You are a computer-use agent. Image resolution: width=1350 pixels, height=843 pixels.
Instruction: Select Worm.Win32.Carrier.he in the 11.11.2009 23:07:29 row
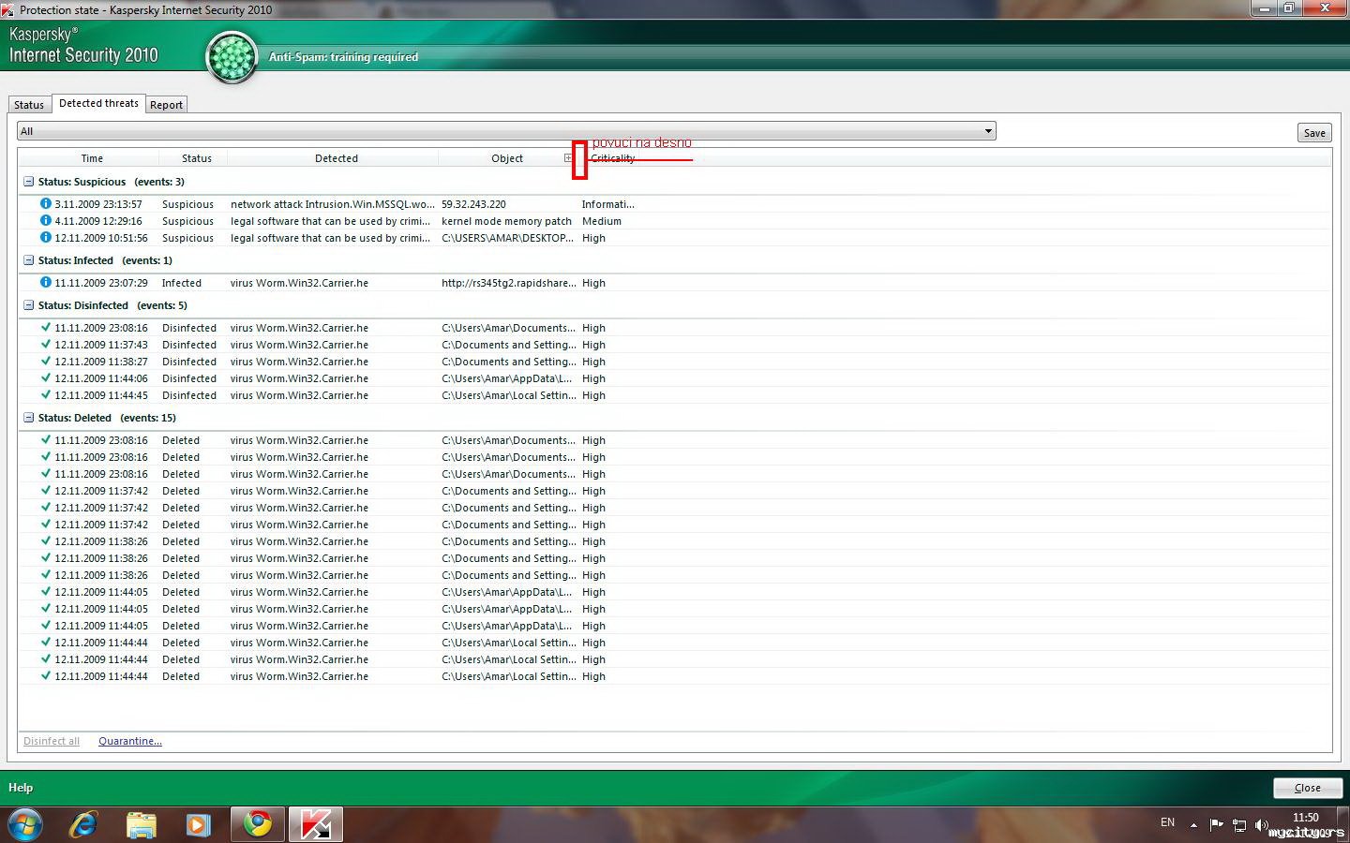(x=299, y=283)
